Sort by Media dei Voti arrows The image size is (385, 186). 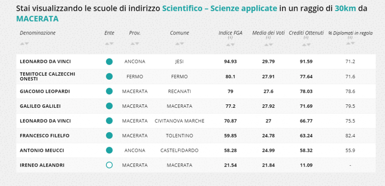point(268,45)
